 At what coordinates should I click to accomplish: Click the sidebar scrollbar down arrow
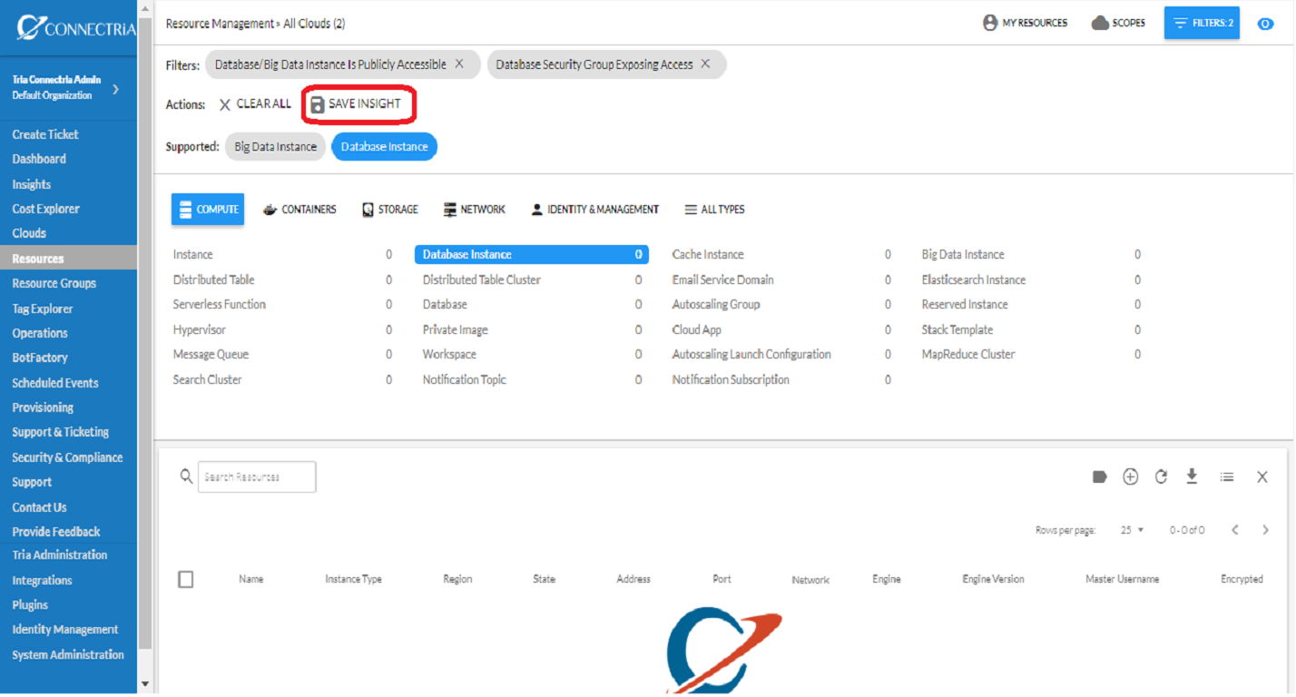(145, 684)
